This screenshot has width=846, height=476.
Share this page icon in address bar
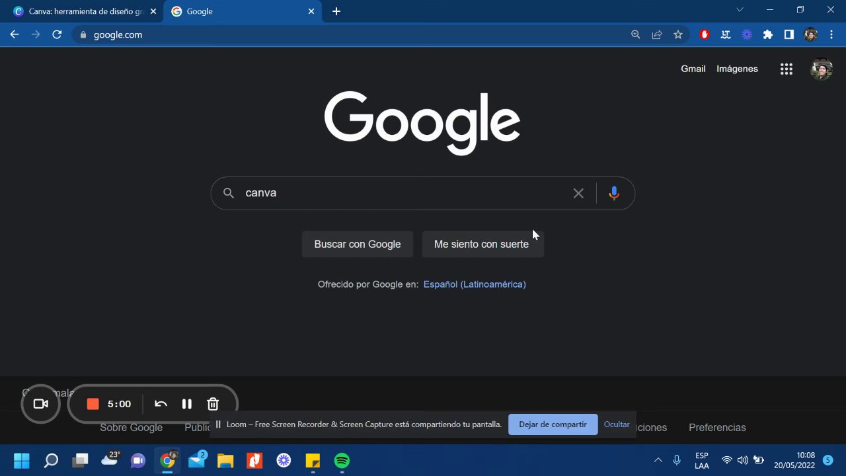pos(657,34)
